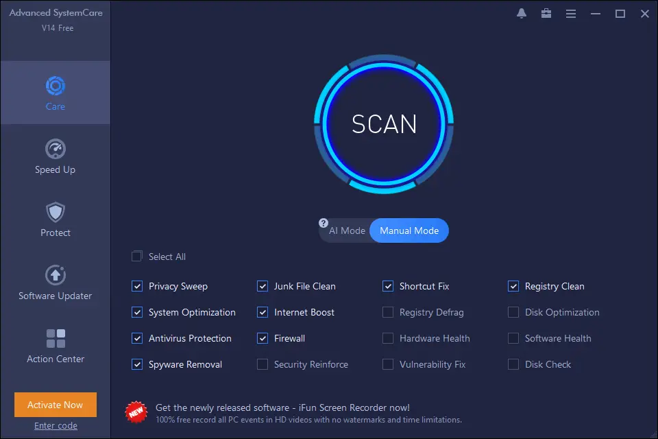Screen dimensions: 658x439
Task: Minimize the Advanced SystemCare window
Action: coord(596,14)
